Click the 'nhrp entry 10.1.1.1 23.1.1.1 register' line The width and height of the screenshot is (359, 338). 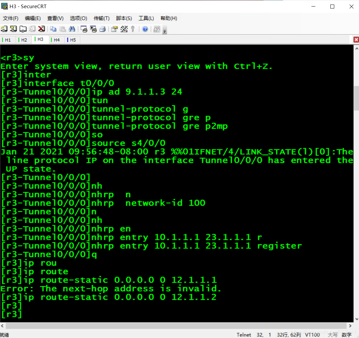151,246
